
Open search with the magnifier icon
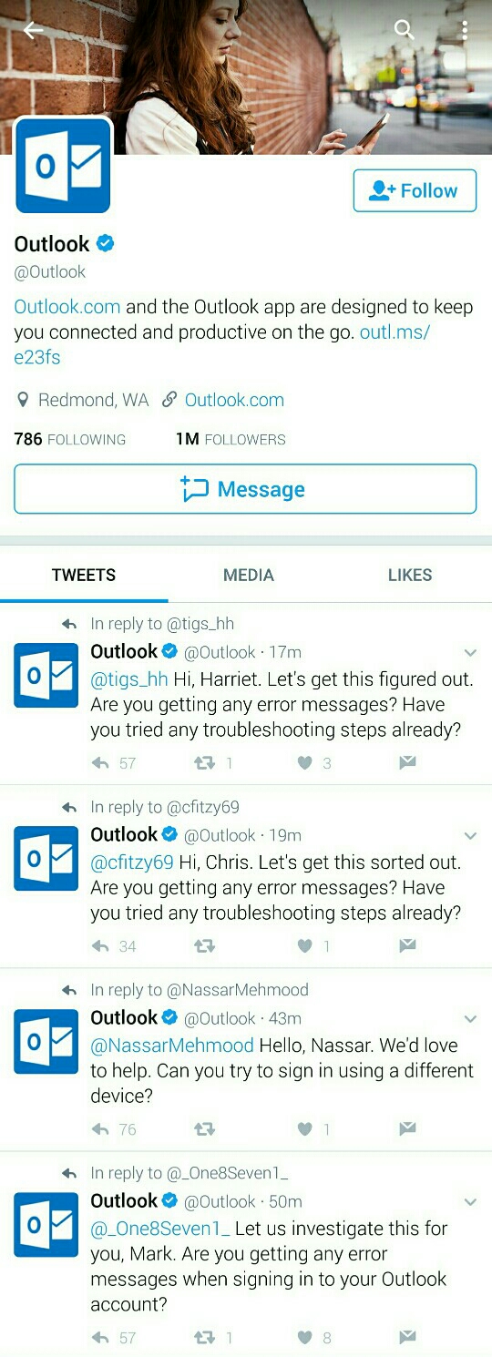(404, 30)
